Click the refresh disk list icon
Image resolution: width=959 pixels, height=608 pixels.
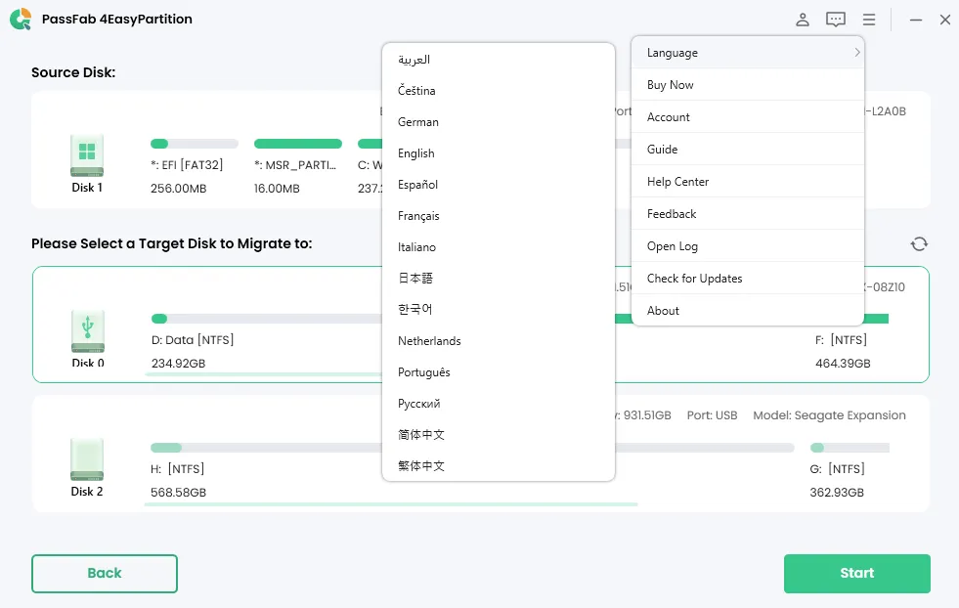click(918, 244)
